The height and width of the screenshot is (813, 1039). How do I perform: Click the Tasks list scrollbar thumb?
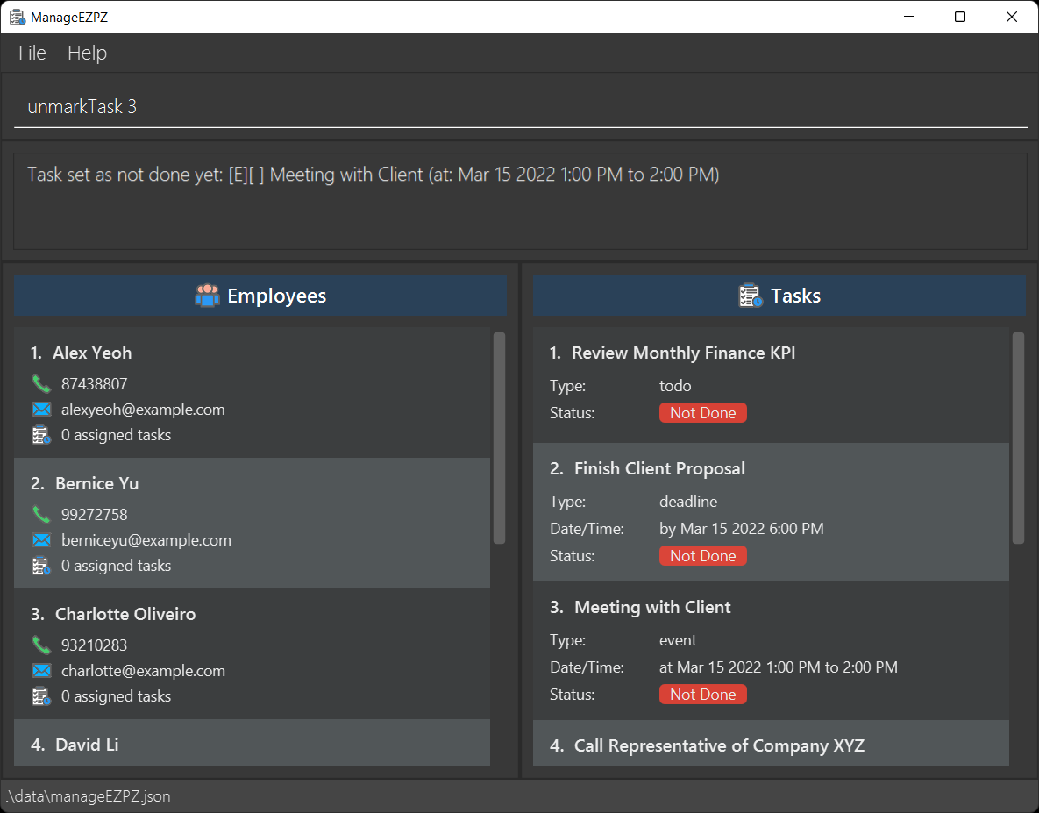click(x=1019, y=438)
